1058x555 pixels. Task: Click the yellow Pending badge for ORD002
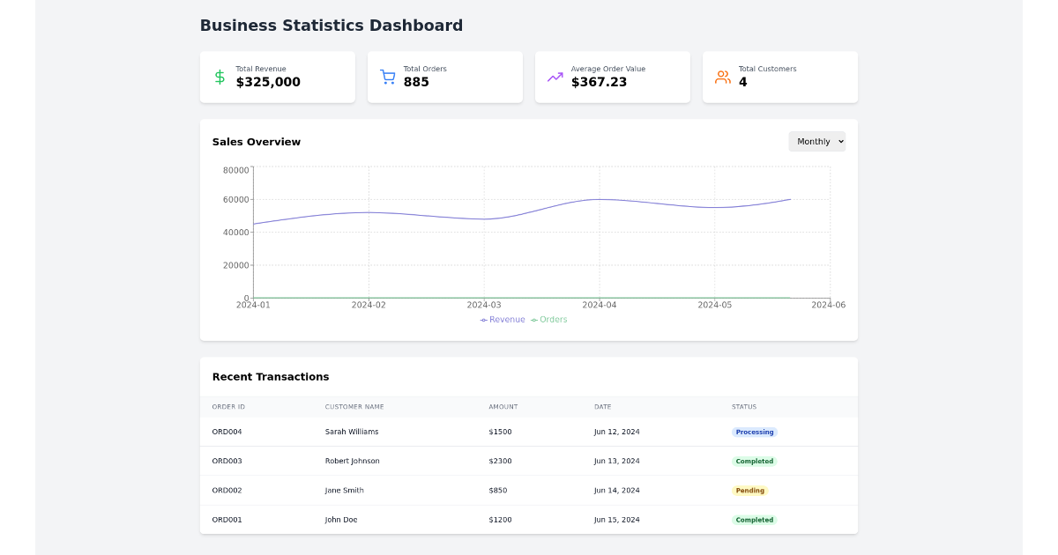pos(749,491)
